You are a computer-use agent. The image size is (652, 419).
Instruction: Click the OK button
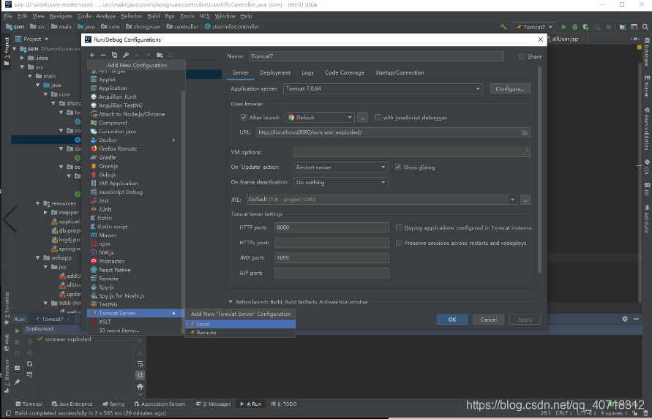pos(452,320)
